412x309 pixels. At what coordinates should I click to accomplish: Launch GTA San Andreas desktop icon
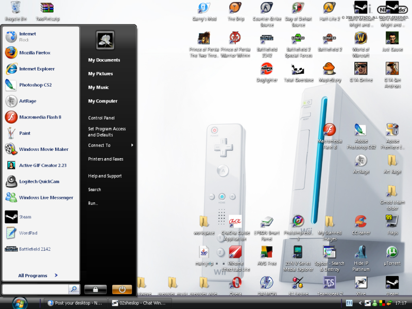pyautogui.click(x=392, y=75)
